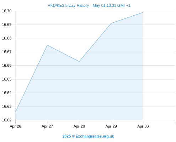Click the 16.62 y-axis label
Screen dimensions: 176x142
click(x=7, y=120)
